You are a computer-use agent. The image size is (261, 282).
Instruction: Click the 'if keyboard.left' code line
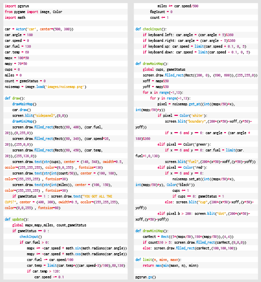tap(188, 35)
